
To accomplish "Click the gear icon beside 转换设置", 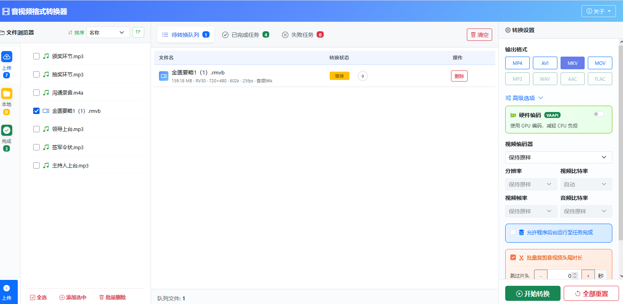I will pyautogui.click(x=508, y=30).
